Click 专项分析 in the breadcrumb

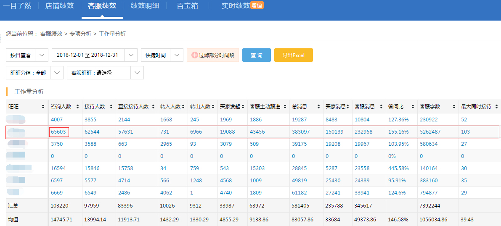pos(80,34)
